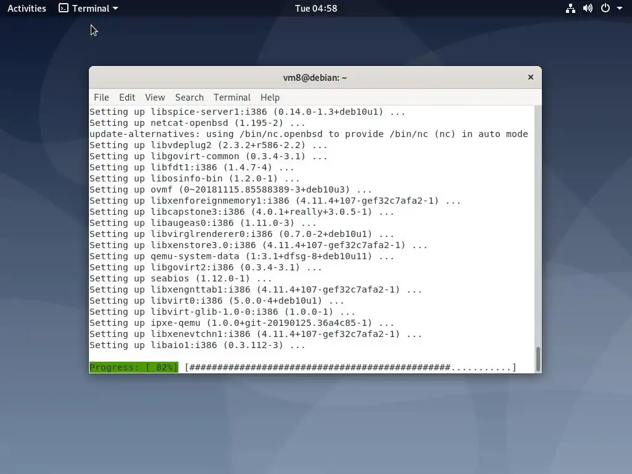Open the Edit menu

click(x=127, y=97)
